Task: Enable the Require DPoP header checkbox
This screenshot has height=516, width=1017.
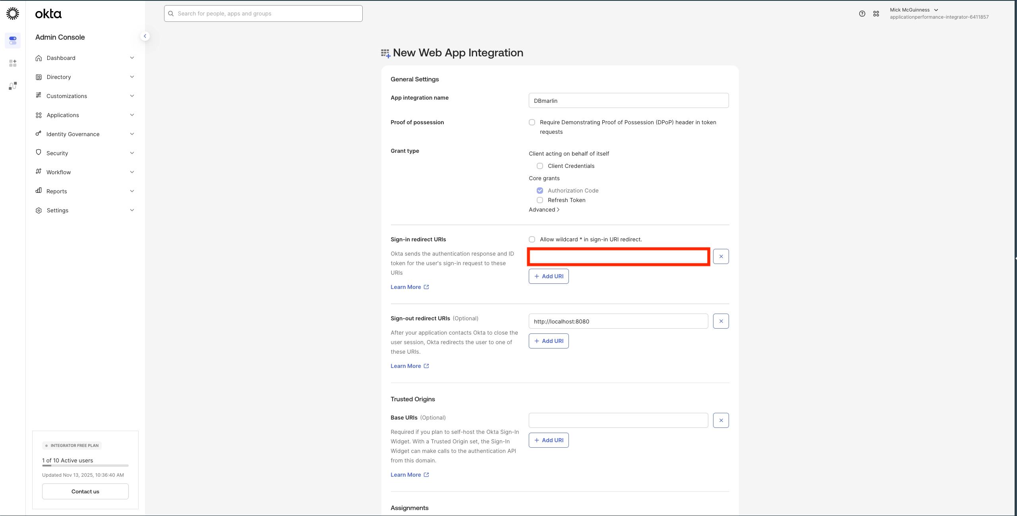Action: point(532,122)
